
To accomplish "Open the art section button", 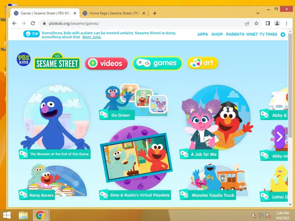I will pos(203,63).
